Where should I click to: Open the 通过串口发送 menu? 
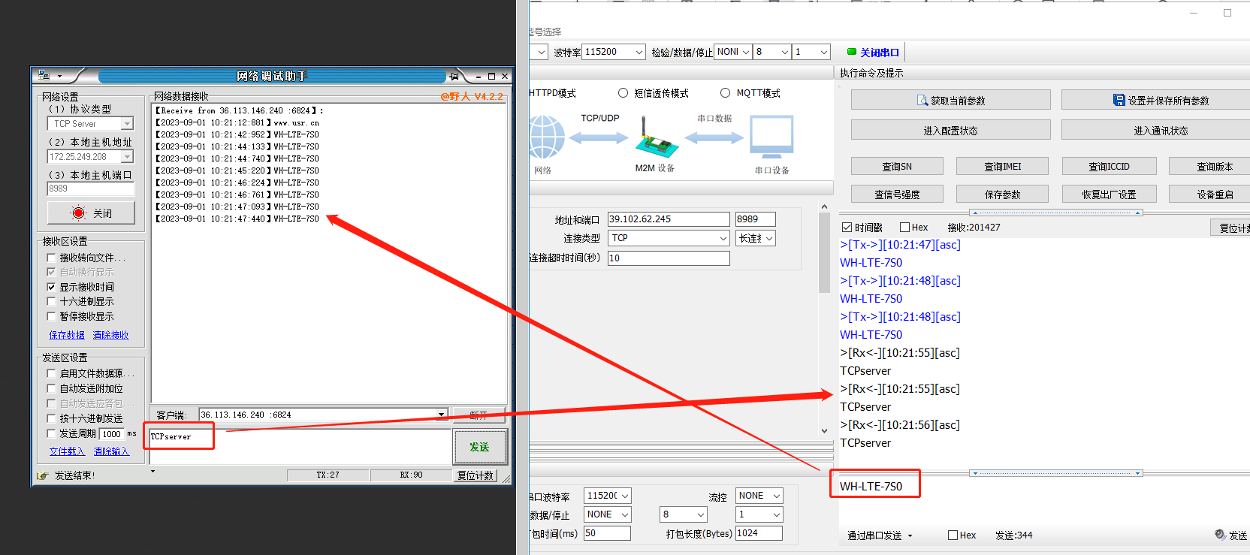[879, 535]
